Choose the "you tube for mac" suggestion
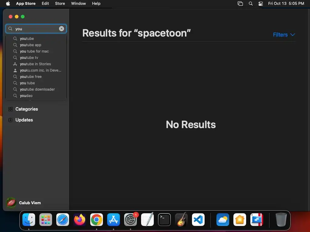 click(36, 51)
